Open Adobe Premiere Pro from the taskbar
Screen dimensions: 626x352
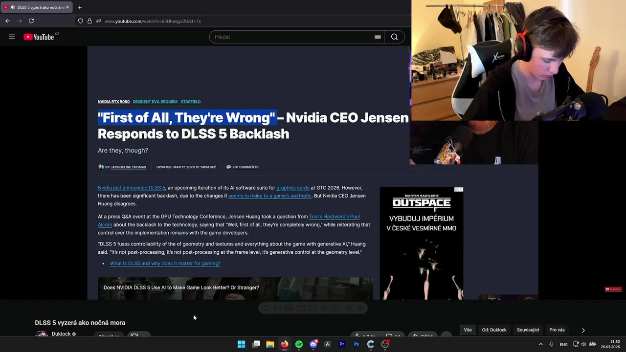click(x=342, y=344)
